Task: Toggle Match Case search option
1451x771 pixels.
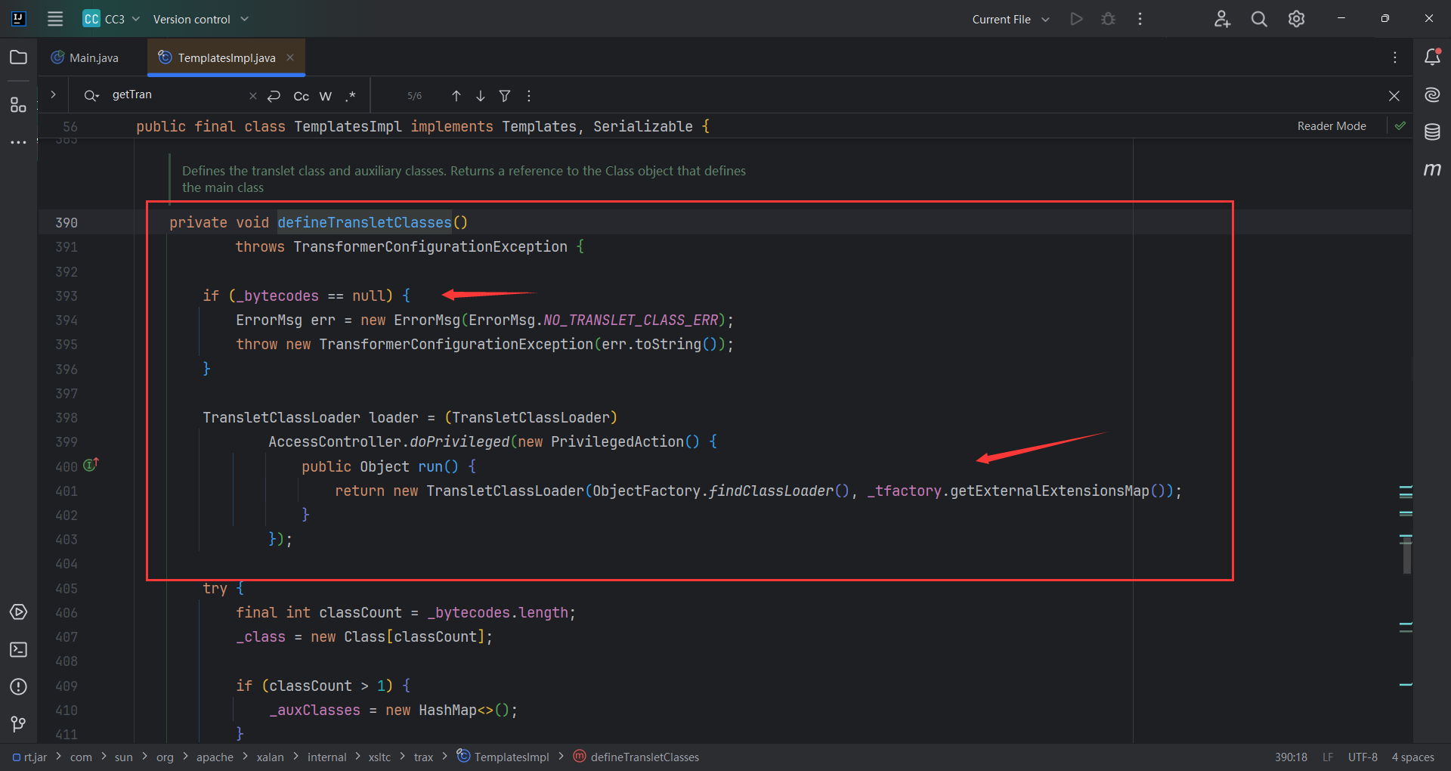Action: [301, 96]
